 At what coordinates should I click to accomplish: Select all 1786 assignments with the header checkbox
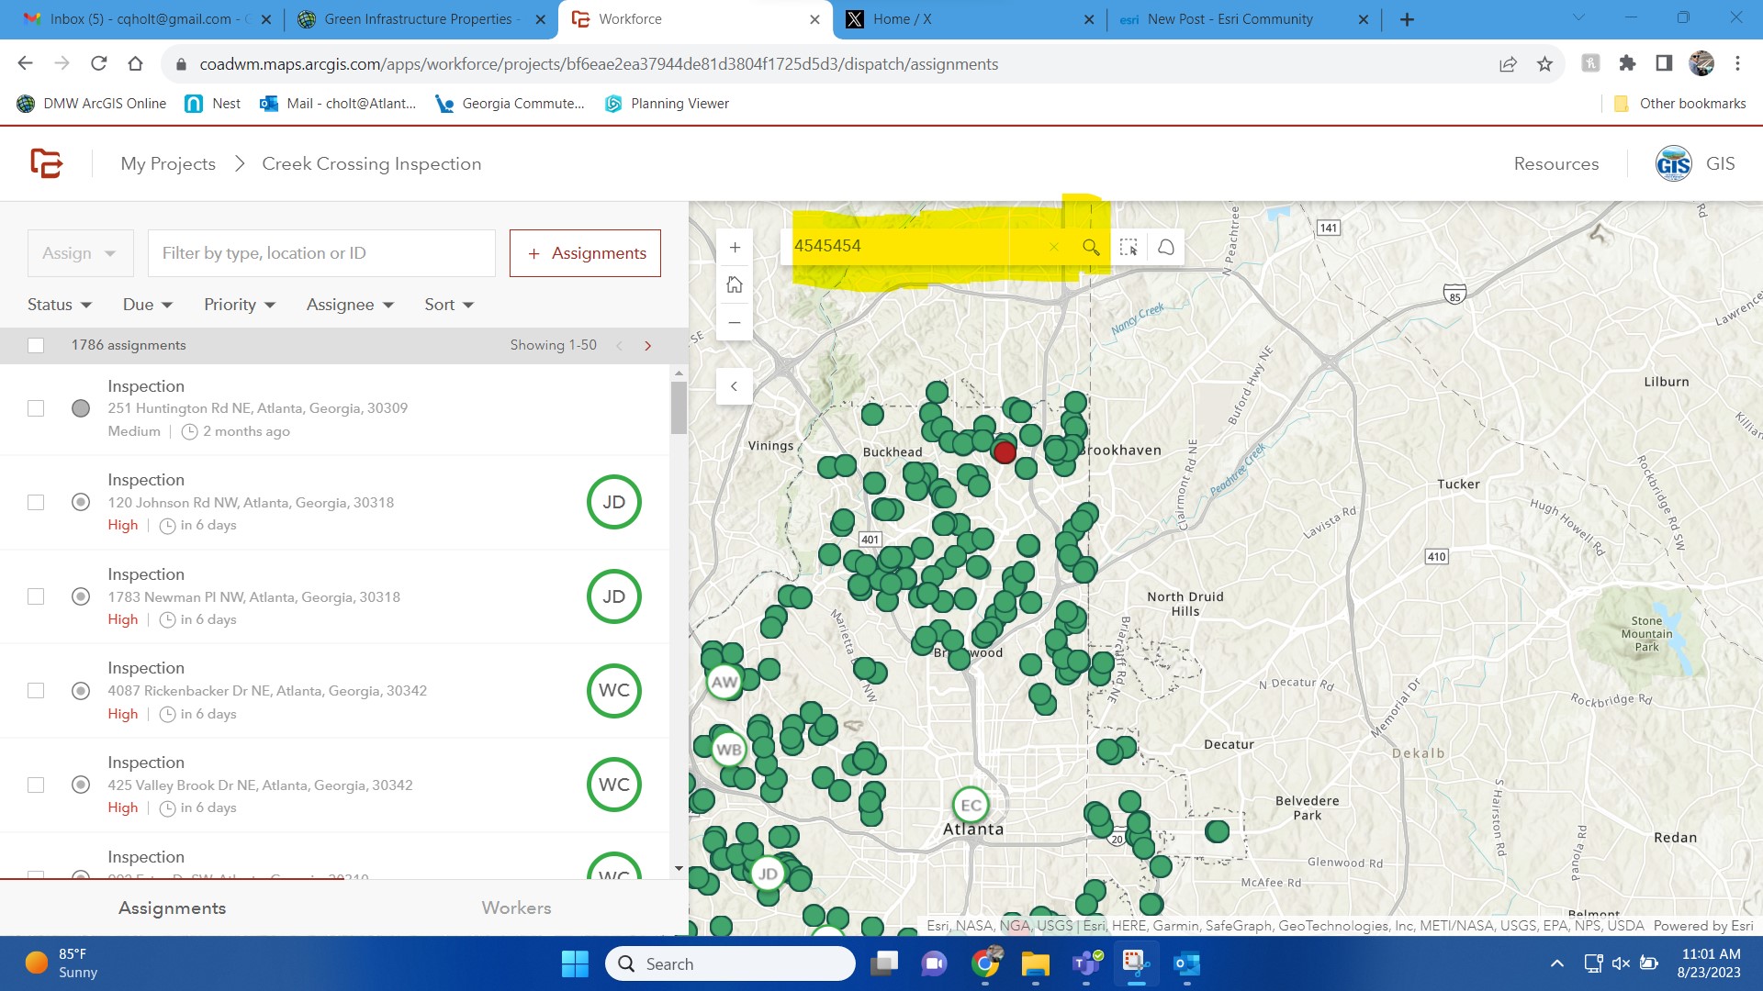pyautogui.click(x=36, y=345)
